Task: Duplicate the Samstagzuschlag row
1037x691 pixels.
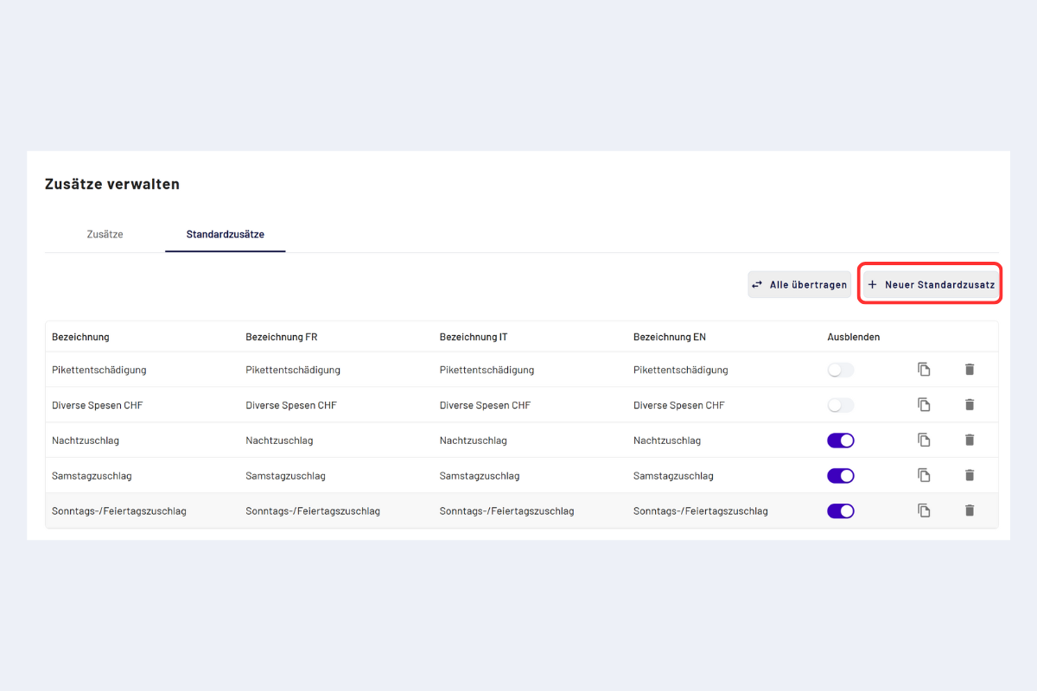Action: [924, 475]
